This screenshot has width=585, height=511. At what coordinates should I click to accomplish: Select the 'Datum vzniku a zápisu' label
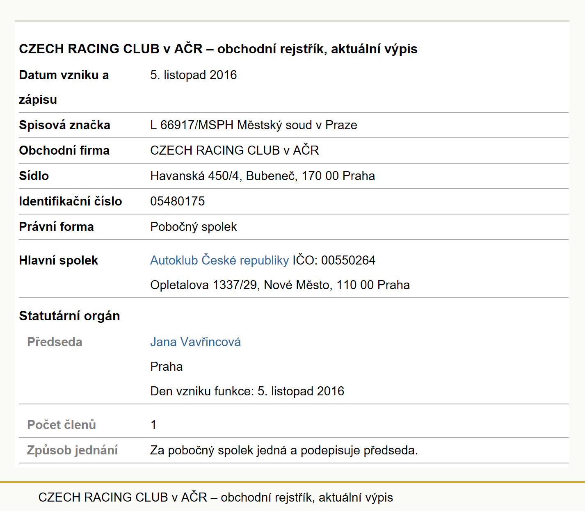coord(64,87)
